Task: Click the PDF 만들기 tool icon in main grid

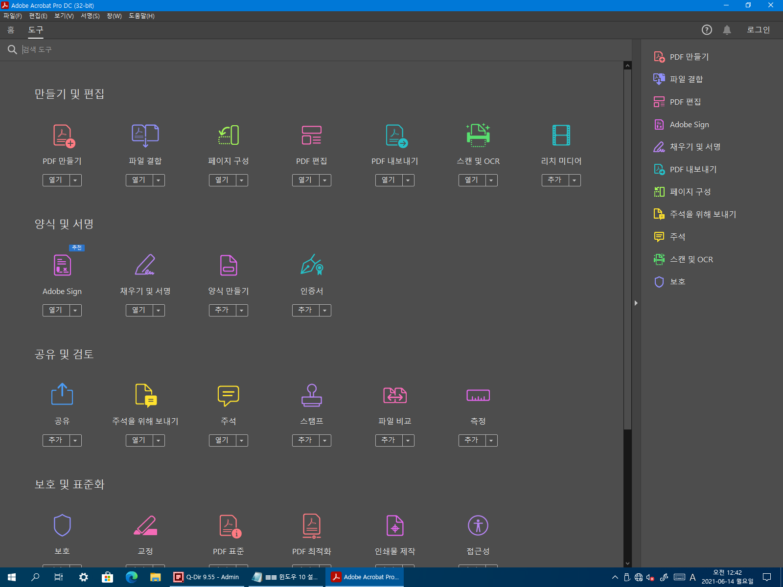Action: 64,136
